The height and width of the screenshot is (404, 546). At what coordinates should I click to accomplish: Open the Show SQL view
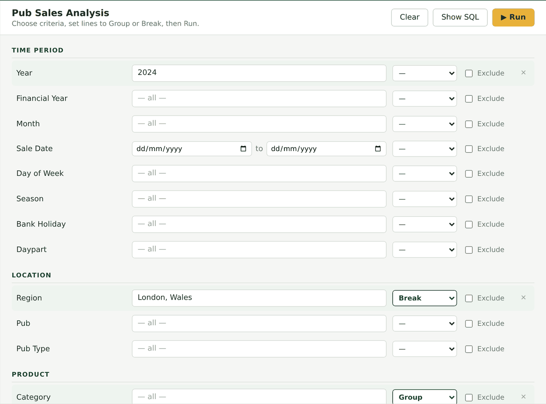[460, 17]
